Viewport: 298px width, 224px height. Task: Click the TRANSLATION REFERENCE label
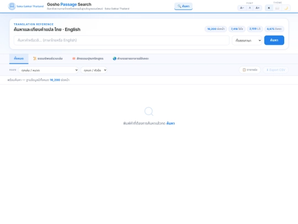coord(34,24)
